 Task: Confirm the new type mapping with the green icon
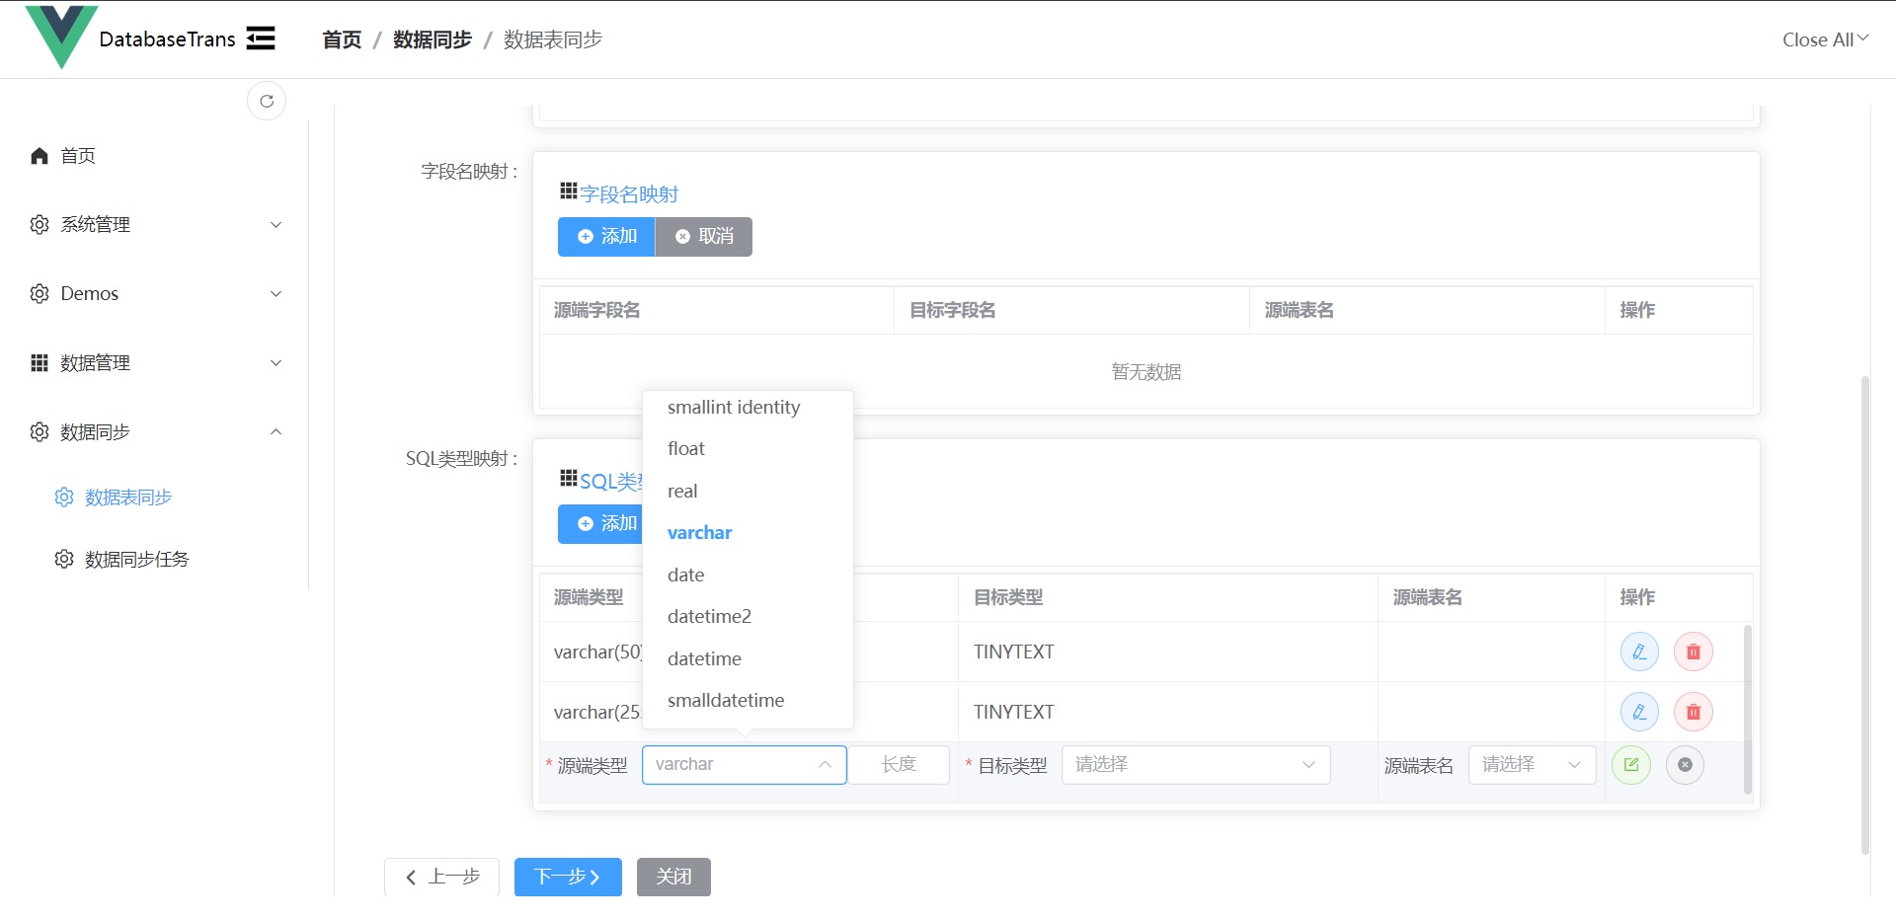(x=1631, y=765)
